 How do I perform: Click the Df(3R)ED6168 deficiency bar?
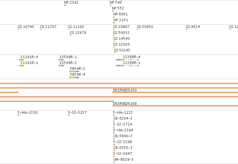pyautogui.click(x=175, y=106)
